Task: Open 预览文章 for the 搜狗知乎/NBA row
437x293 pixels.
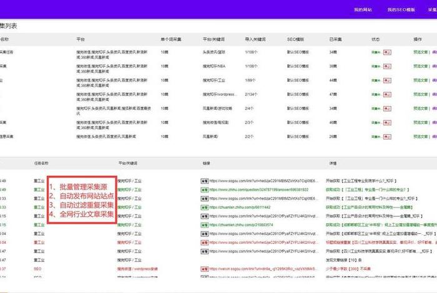Action: (x=421, y=66)
